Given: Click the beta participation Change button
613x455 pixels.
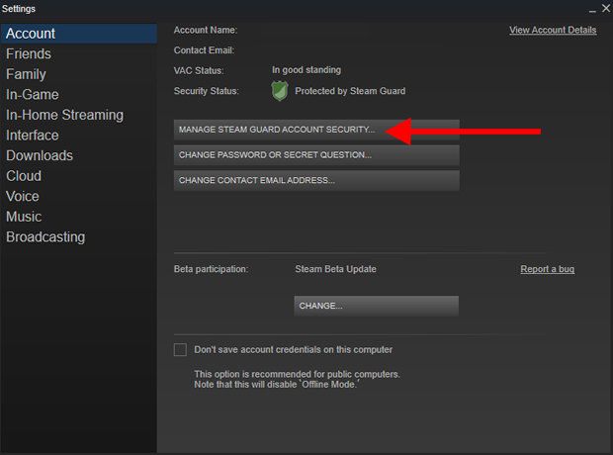Looking at the screenshot, I should coord(376,306).
